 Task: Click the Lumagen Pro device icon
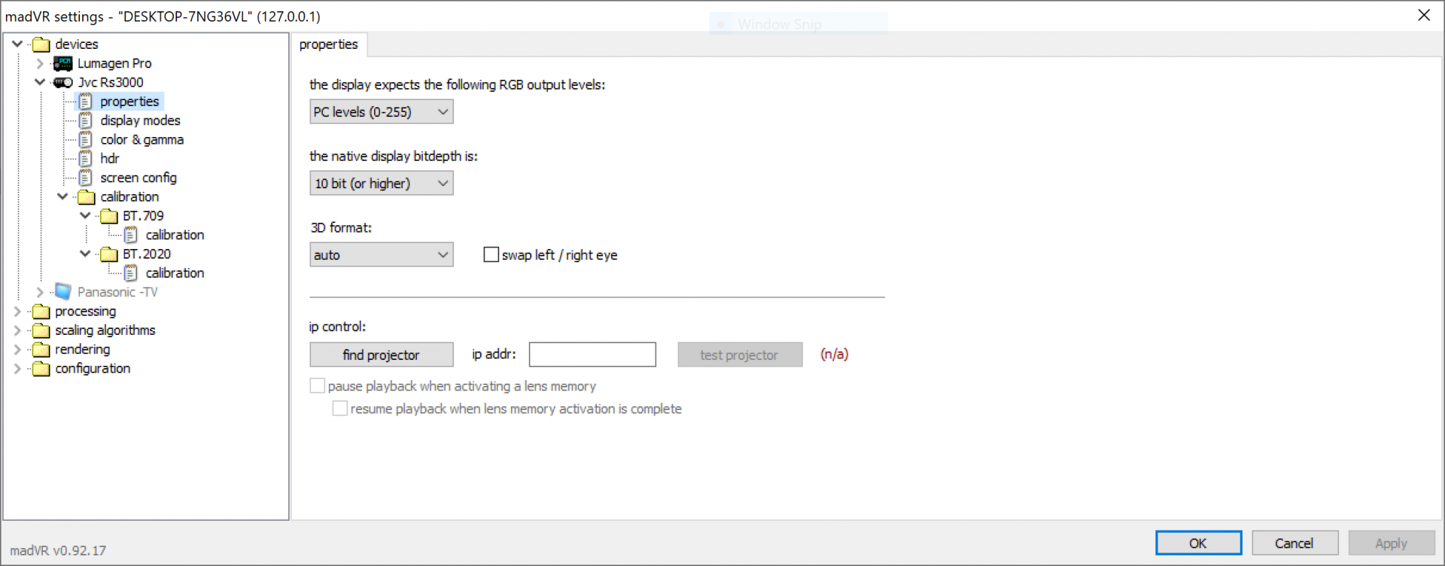(63, 63)
